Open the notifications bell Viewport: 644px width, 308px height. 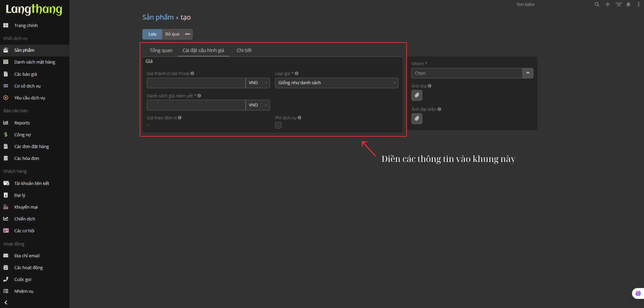(x=629, y=4)
